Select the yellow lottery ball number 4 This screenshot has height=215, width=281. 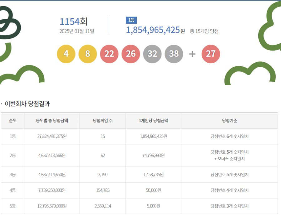point(66,54)
